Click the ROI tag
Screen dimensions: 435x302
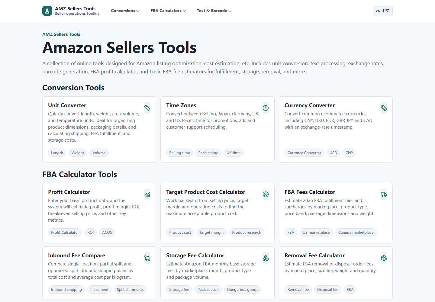click(x=91, y=233)
